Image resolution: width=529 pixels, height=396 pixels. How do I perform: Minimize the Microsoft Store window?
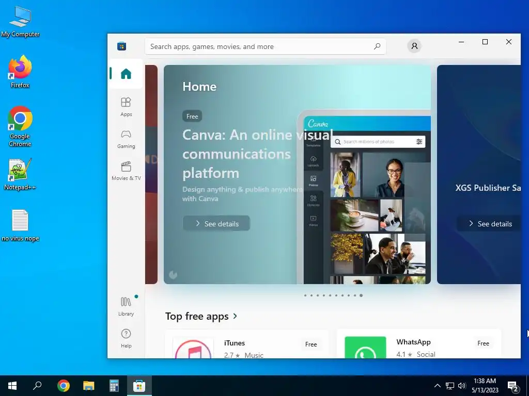tap(461, 42)
